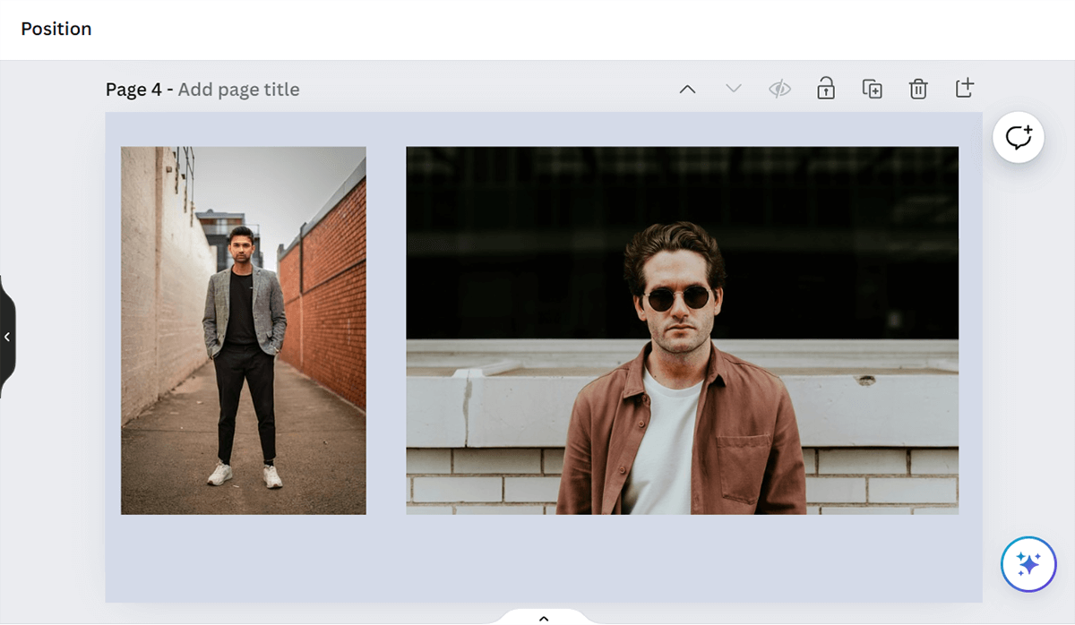The height and width of the screenshot is (625, 1075).
Task: Duplicate Page 4
Action: [872, 89]
